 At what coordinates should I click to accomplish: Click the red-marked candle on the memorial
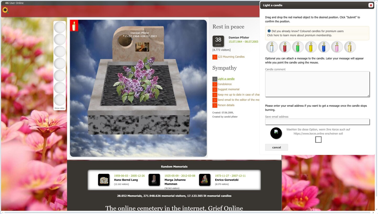[74, 26]
